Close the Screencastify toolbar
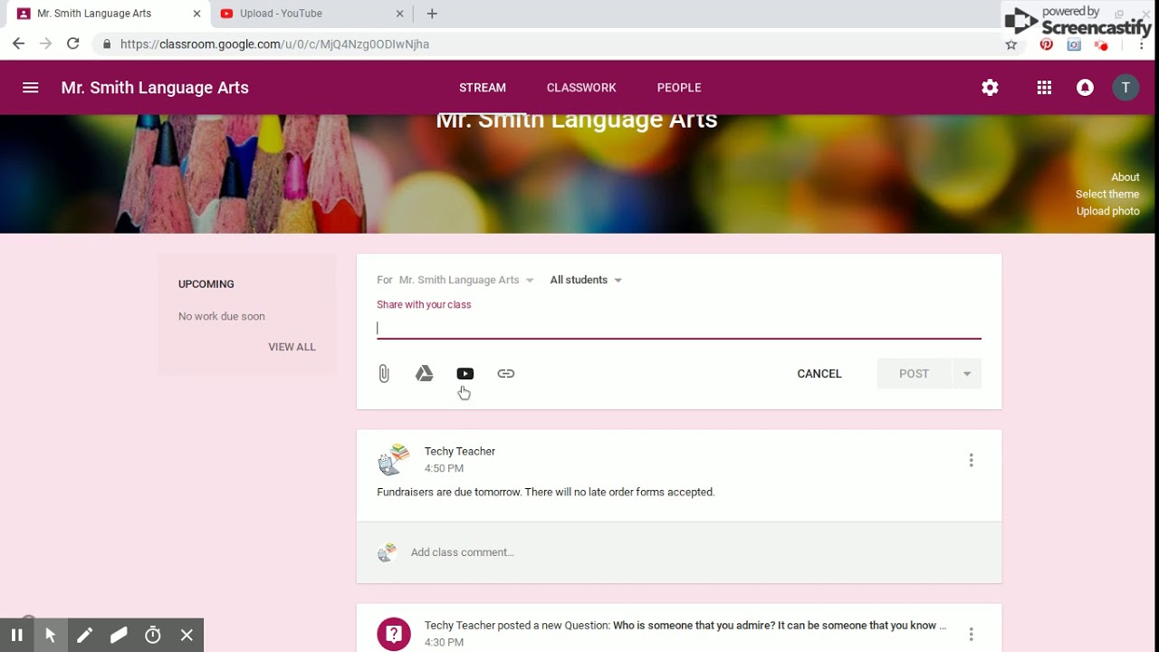Image resolution: width=1159 pixels, height=652 pixels. pos(187,636)
